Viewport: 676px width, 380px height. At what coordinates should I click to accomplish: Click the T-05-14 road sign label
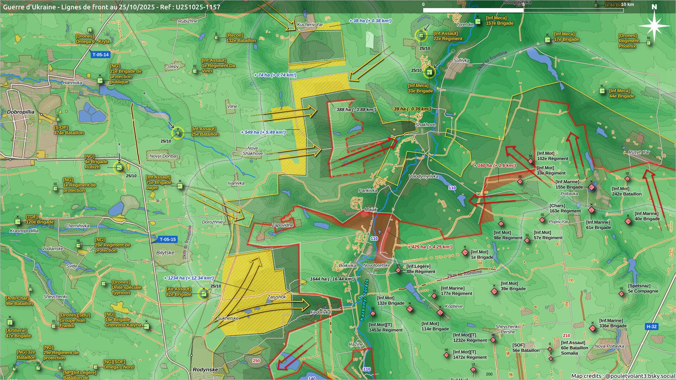[x=100, y=55]
